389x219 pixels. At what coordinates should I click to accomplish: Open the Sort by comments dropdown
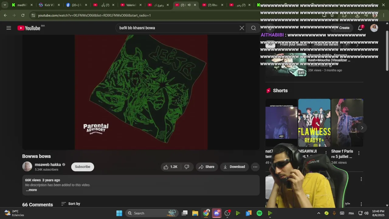(71, 204)
